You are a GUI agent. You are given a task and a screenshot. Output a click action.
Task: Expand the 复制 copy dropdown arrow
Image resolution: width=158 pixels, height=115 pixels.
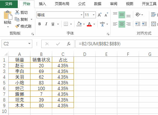click(x=31, y=19)
